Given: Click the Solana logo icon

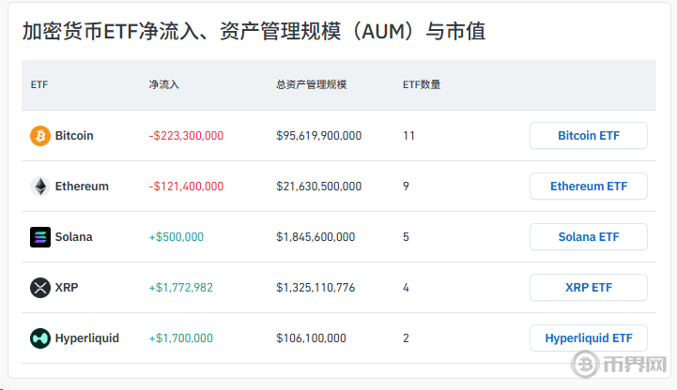Looking at the screenshot, I should (x=40, y=237).
